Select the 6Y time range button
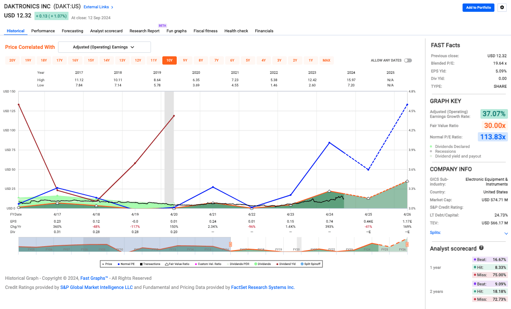 click(232, 60)
